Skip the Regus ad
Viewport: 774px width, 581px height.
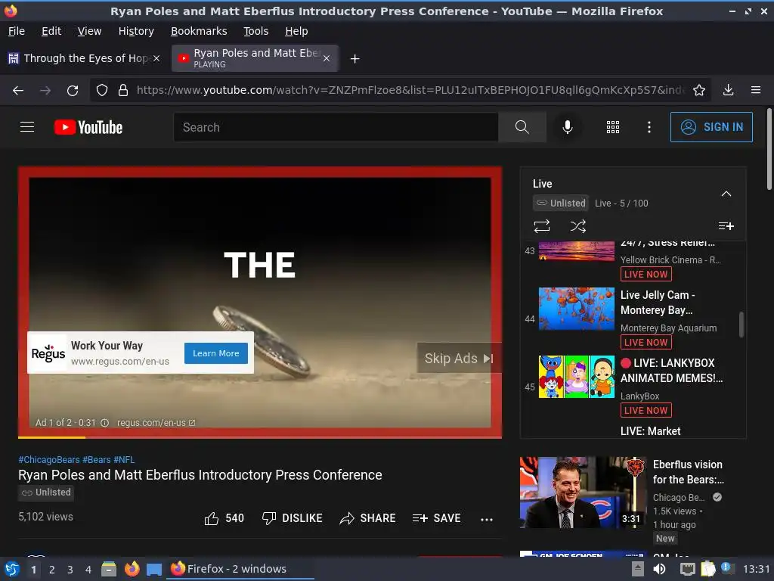click(x=459, y=358)
